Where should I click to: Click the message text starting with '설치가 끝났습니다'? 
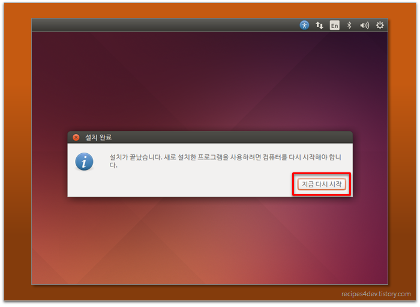[225, 161]
